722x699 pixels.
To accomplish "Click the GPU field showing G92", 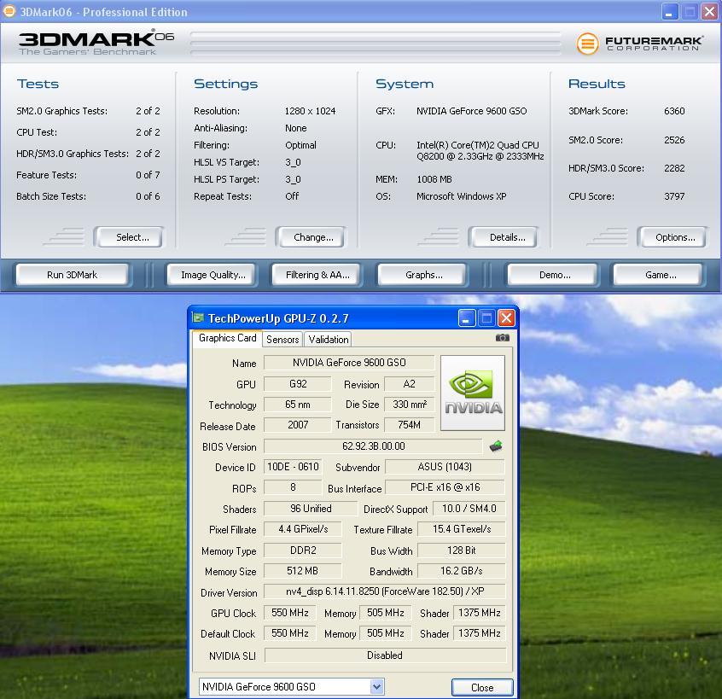I will [298, 384].
